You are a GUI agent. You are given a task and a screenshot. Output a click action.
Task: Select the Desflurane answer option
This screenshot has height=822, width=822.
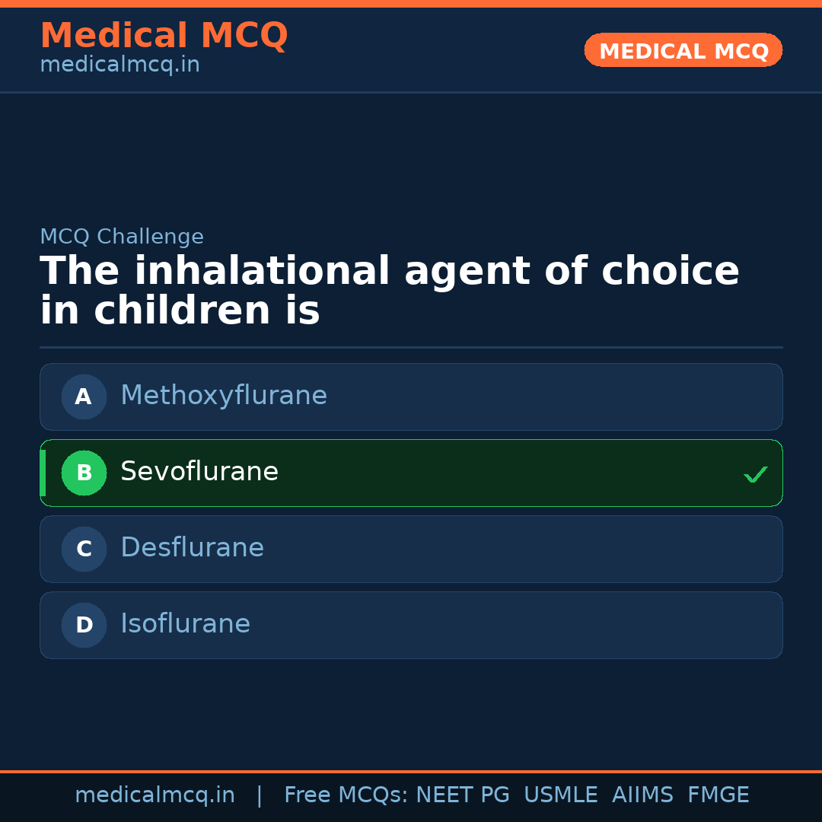coord(411,549)
